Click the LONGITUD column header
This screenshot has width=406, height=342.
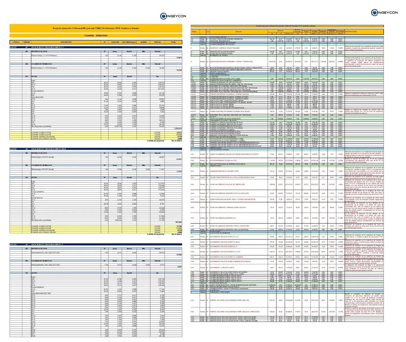coord(115,42)
